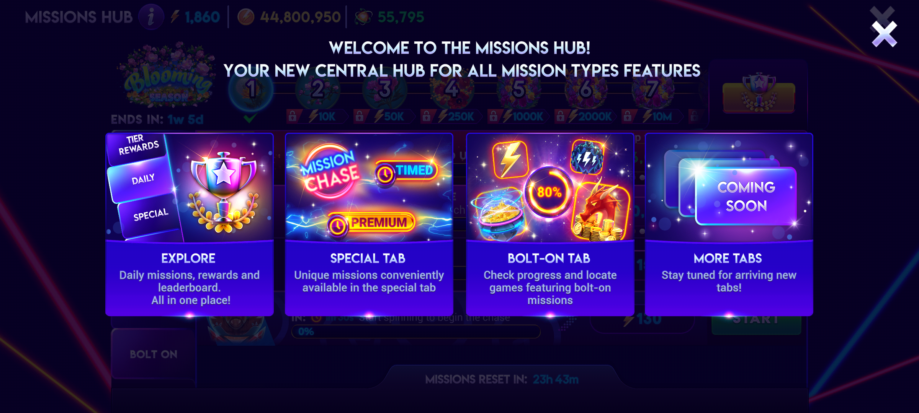This screenshot has height=413, width=919.
Task: Click the yellow lightning bolt card icon
Action: tap(510, 159)
